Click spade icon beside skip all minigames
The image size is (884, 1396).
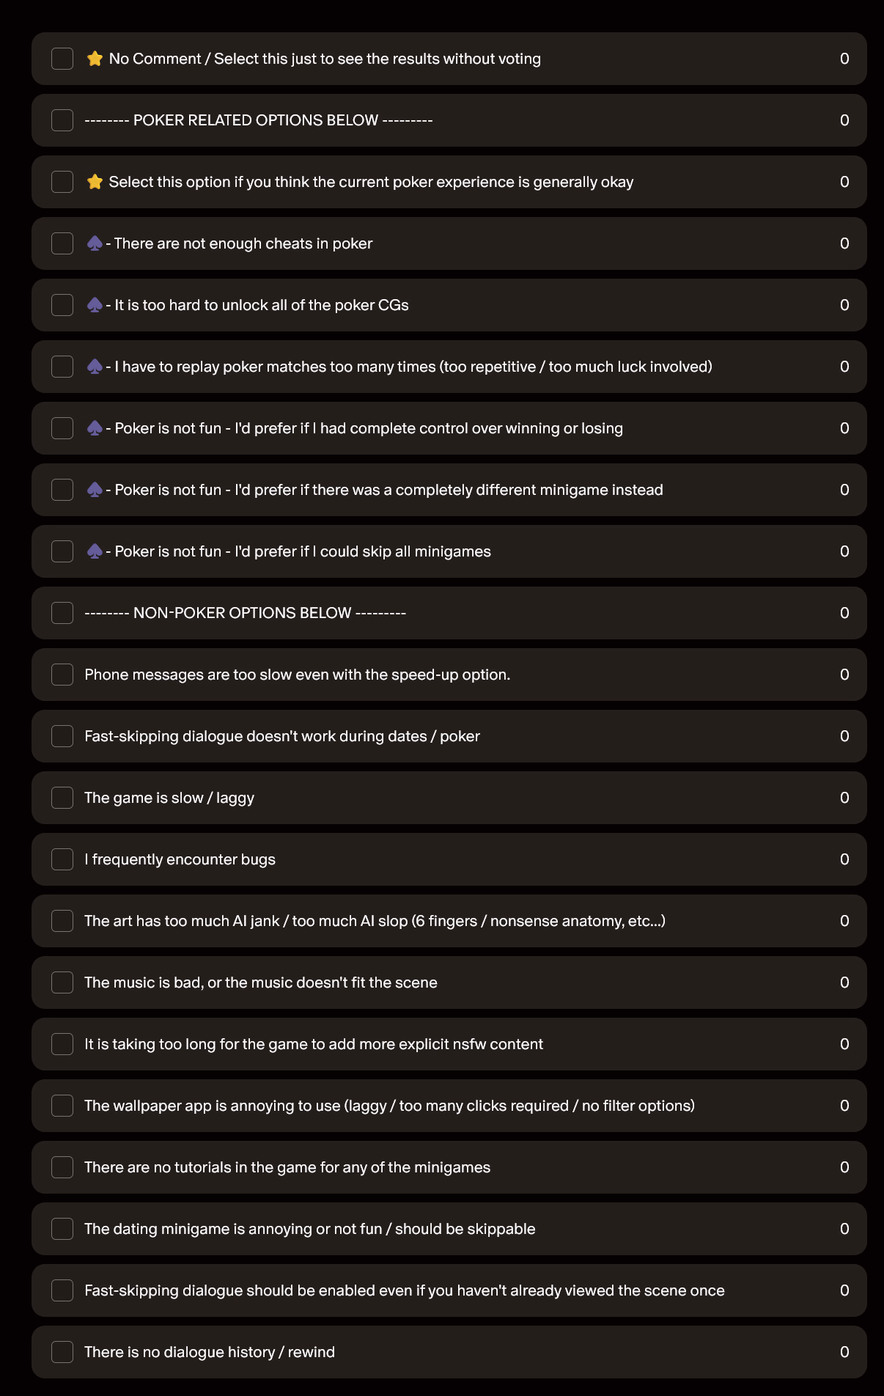(95, 551)
